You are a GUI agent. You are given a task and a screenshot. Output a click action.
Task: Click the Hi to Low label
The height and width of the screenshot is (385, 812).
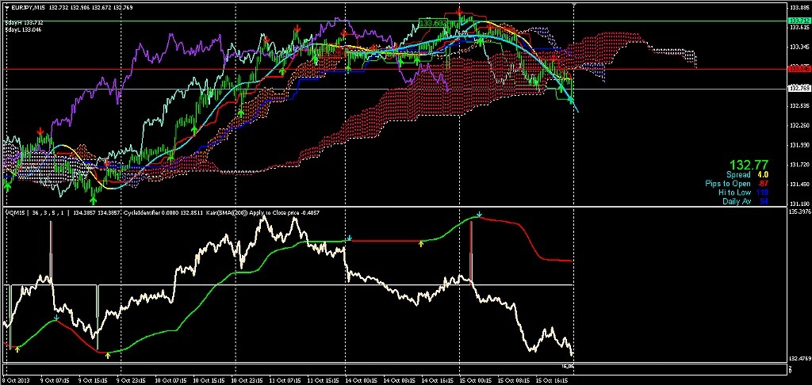[734, 192]
